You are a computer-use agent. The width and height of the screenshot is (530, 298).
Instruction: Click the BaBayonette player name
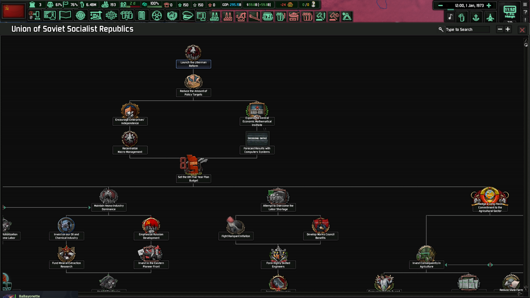(29, 296)
